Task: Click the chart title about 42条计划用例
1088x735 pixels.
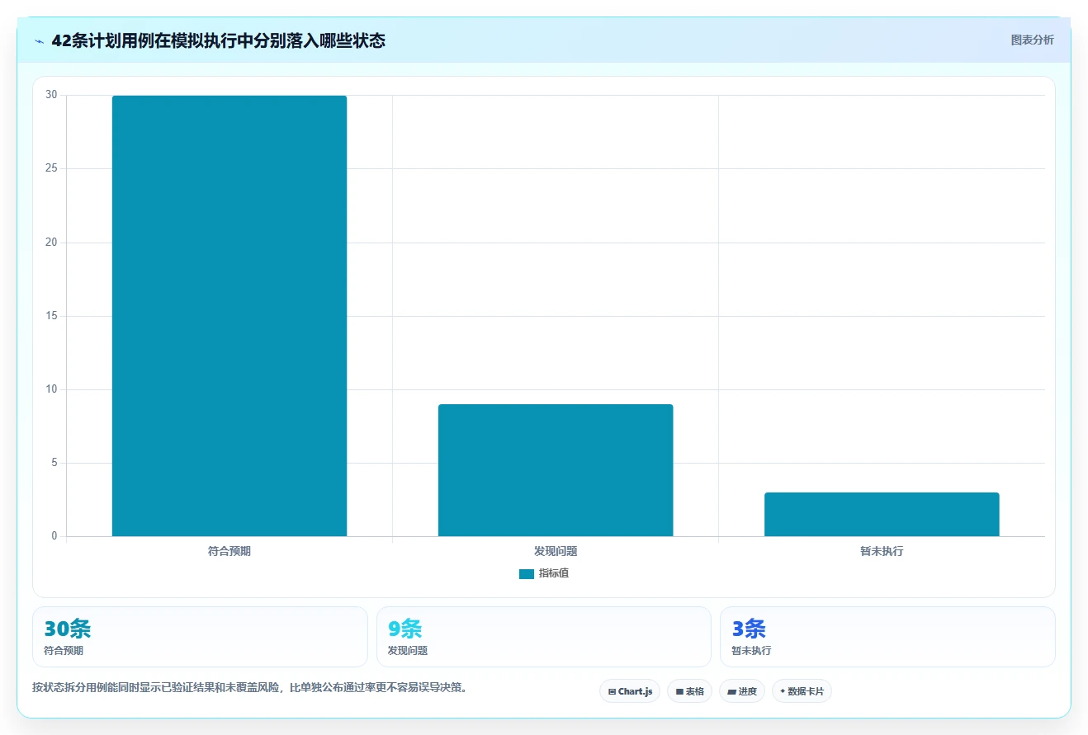Action: [x=218, y=40]
